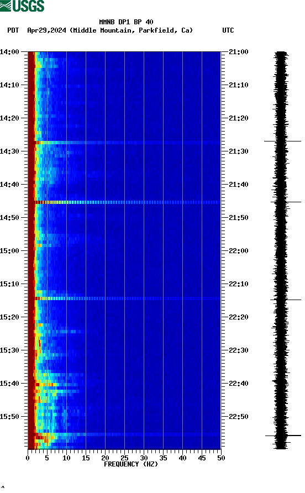This screenshot has height=493, width=305.
Task: Click the 22:20 UTC time label
Action: click(239, 317)
